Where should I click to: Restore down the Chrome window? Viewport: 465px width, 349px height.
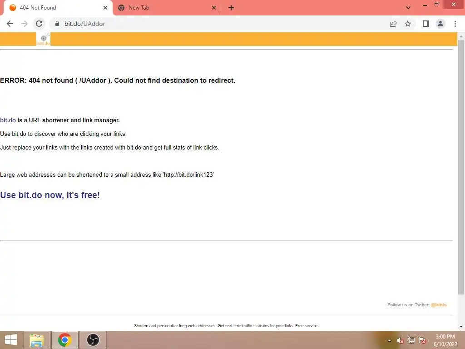click(436, 4)
